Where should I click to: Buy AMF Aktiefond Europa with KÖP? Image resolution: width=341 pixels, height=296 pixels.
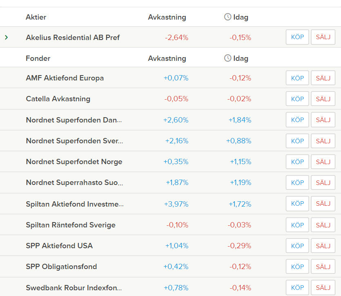(x=297, y=78)
